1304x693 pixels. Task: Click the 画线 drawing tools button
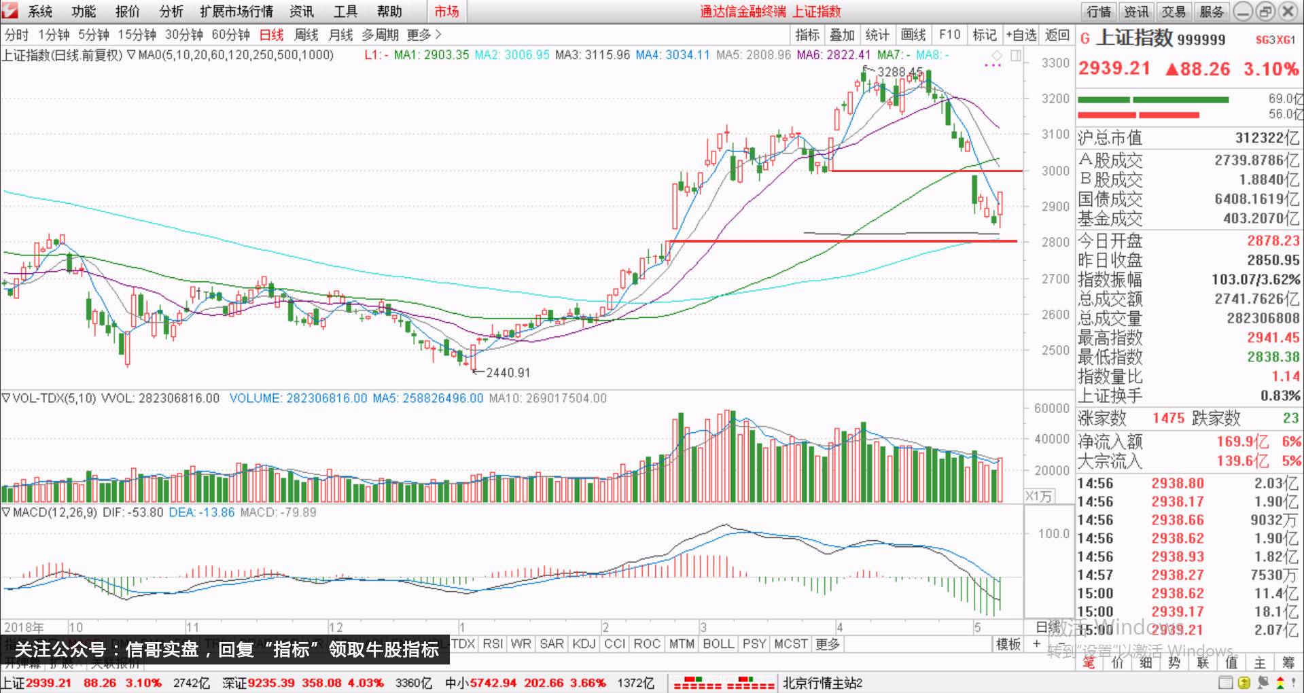click(x=913, y=35)
